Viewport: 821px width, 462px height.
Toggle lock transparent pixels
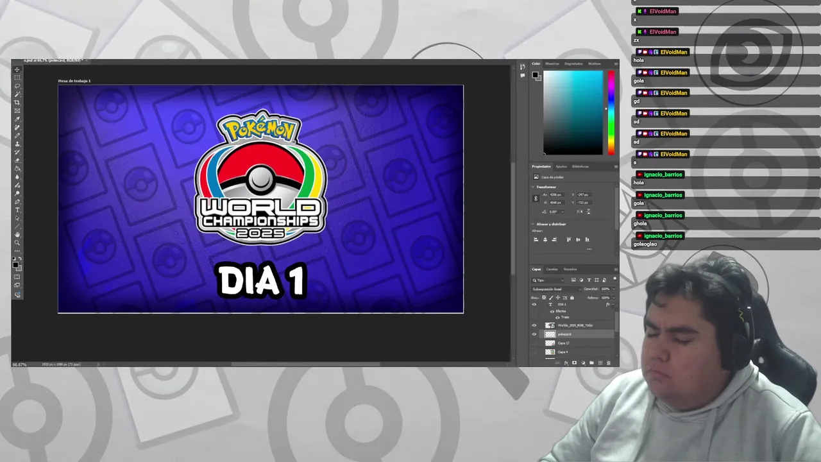[544, 298]
